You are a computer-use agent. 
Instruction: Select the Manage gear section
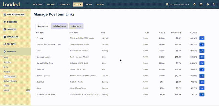point(15,52)
